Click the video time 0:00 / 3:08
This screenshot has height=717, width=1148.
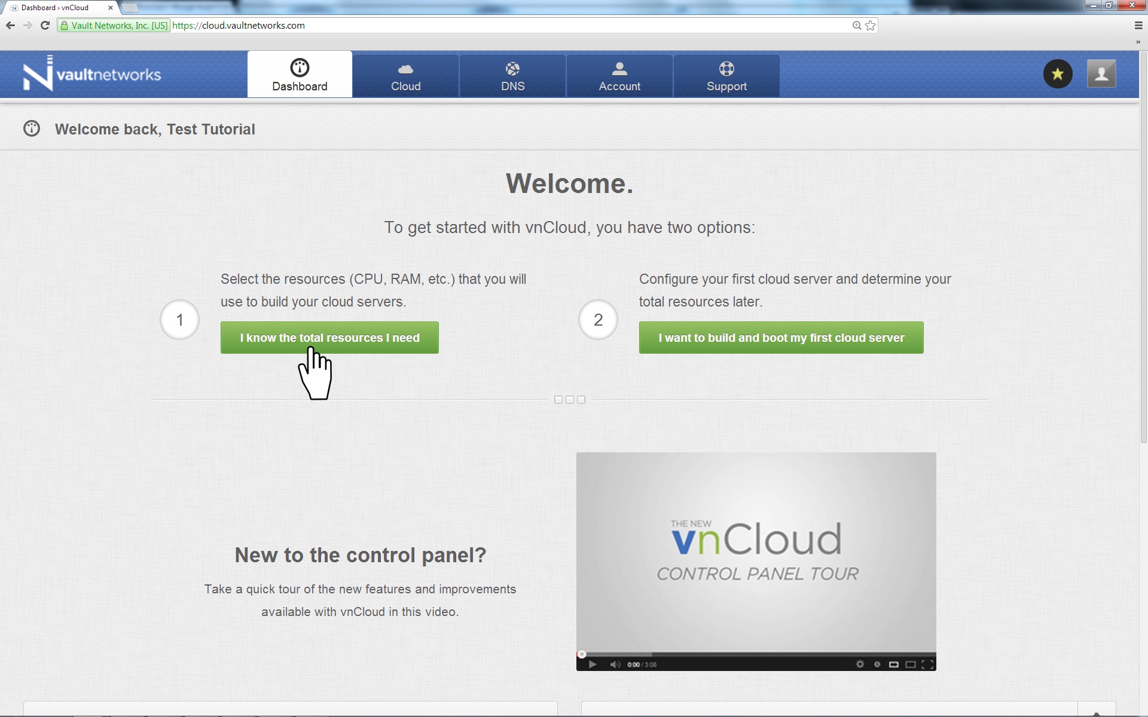point(642,664)
